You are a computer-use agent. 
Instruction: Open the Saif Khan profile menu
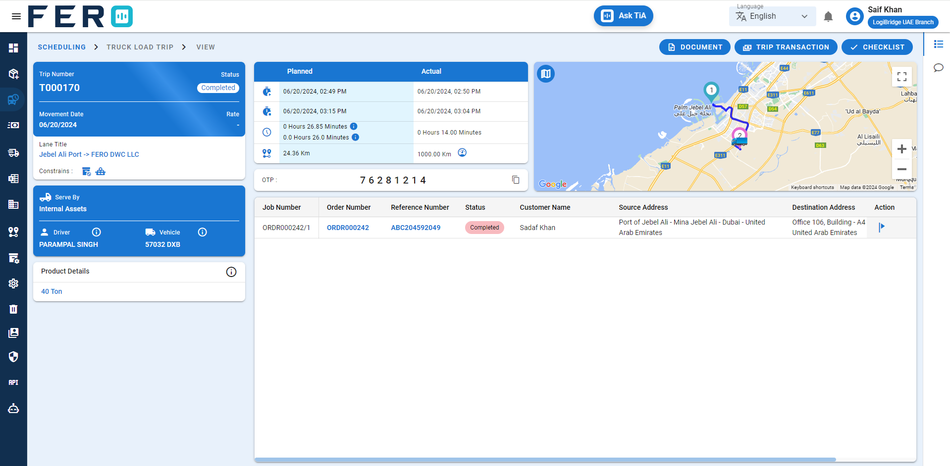(x=855, y=16)
